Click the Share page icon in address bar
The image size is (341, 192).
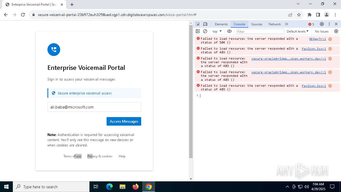point(290,15)
